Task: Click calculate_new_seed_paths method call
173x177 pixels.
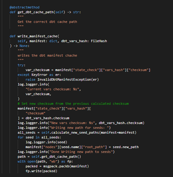Action: pyautogui.click(x=75, y=132)
